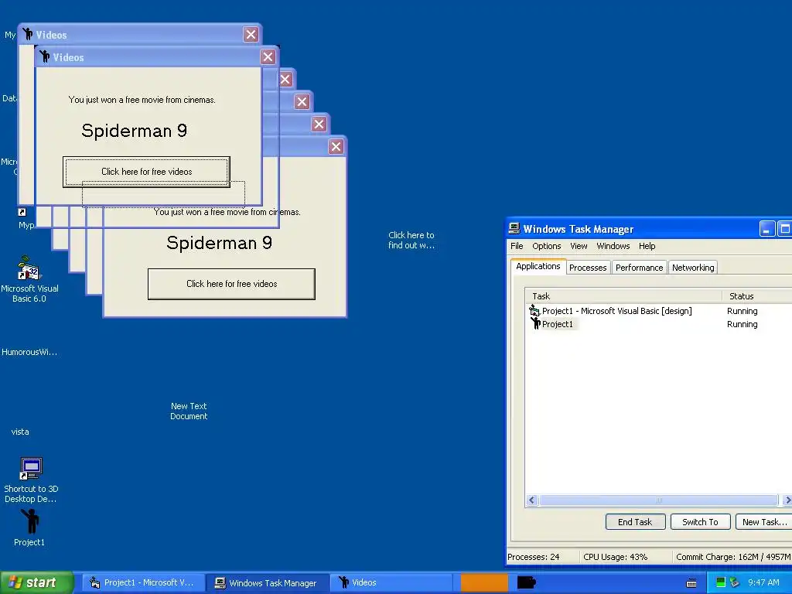The height and width of the screenshot is (594, 792).
Task: Click left arrow of task list scrollbar
Action: [x=532, y=500]
